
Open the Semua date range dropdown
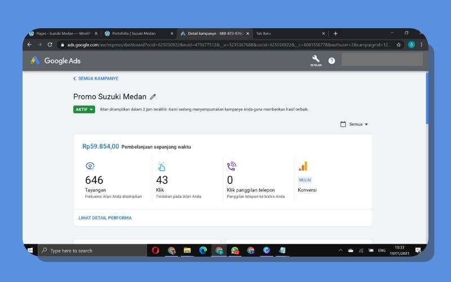coord(358,124)
